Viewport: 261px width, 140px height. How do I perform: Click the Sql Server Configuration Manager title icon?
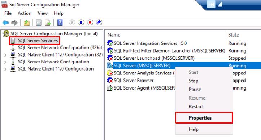point(4,4)
